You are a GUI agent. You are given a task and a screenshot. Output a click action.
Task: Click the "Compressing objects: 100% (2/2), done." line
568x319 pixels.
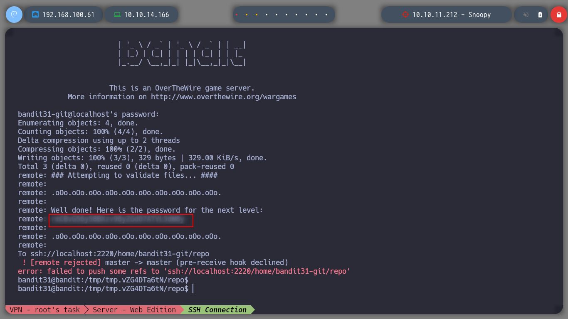(97, 149)
